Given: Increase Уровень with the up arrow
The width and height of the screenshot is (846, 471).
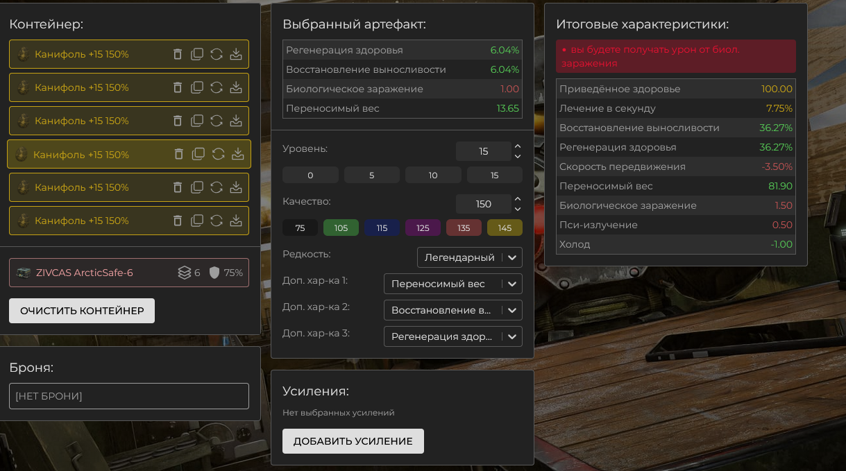Looking at the screenshot, I should coord(517,146).
